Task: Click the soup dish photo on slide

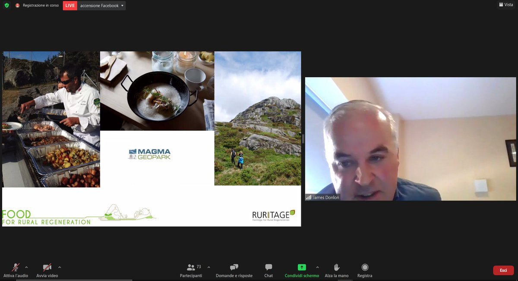Action: tap(157, 91)
